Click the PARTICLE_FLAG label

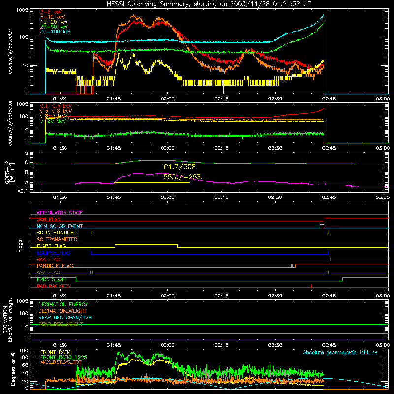point(55,266)
